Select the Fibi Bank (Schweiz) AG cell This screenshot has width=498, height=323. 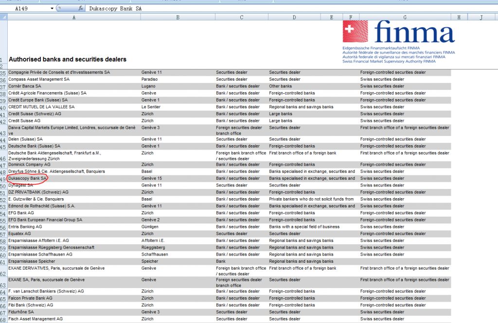point(74,305)
